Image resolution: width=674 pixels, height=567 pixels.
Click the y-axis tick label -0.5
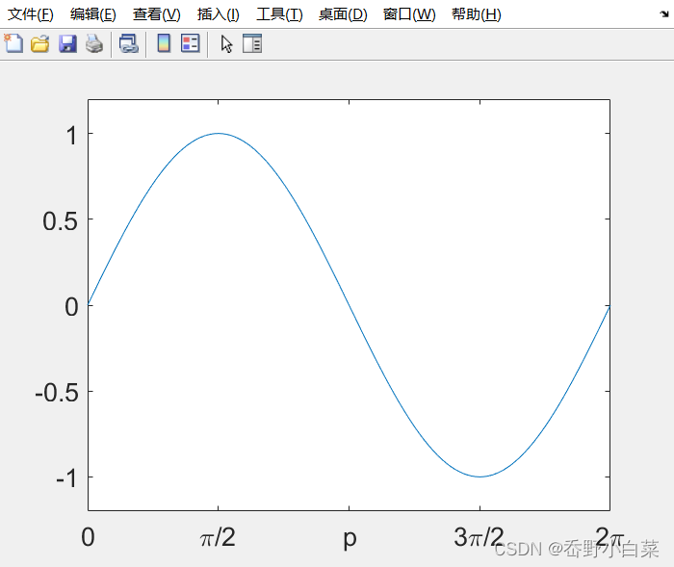(57, 394)
